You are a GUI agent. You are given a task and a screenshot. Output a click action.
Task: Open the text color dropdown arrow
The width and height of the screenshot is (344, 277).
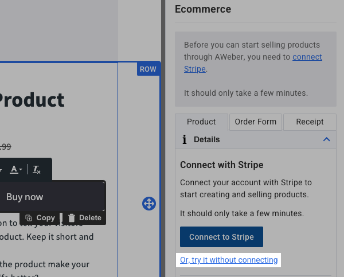21,170
